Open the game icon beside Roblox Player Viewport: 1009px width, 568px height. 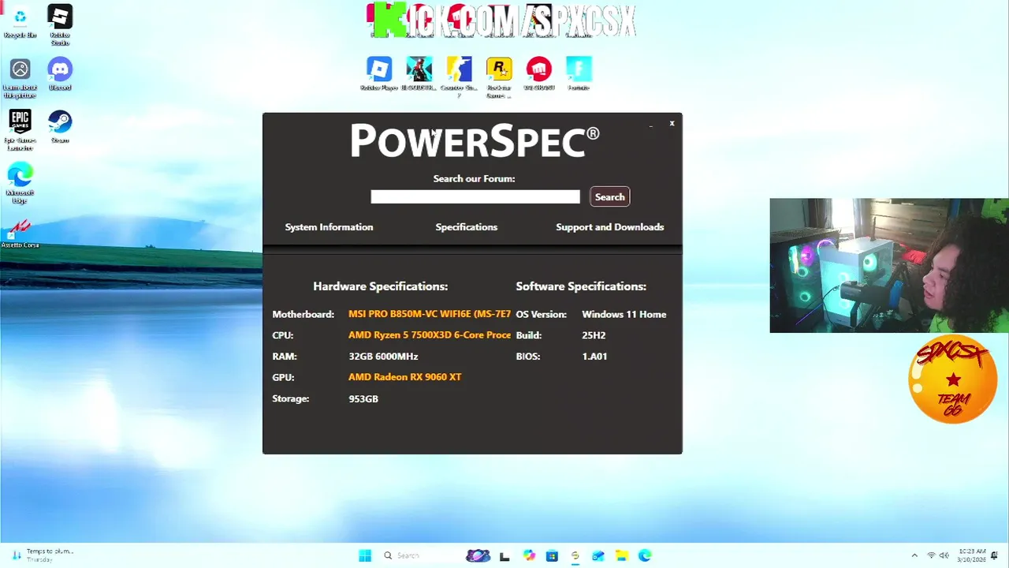coord(419,74)
